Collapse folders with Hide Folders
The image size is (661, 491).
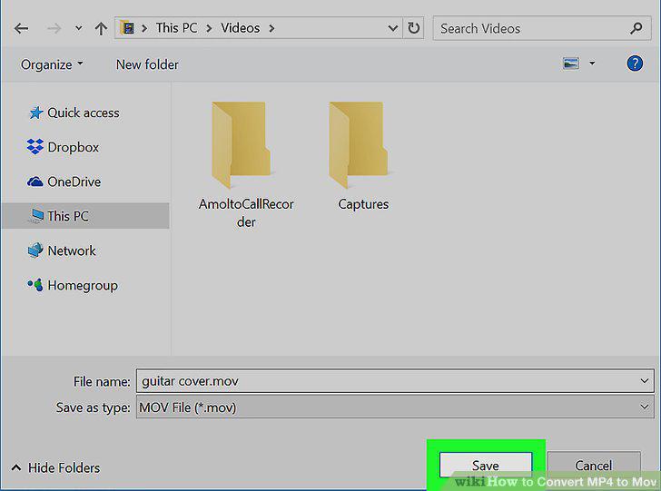[55, 467]
